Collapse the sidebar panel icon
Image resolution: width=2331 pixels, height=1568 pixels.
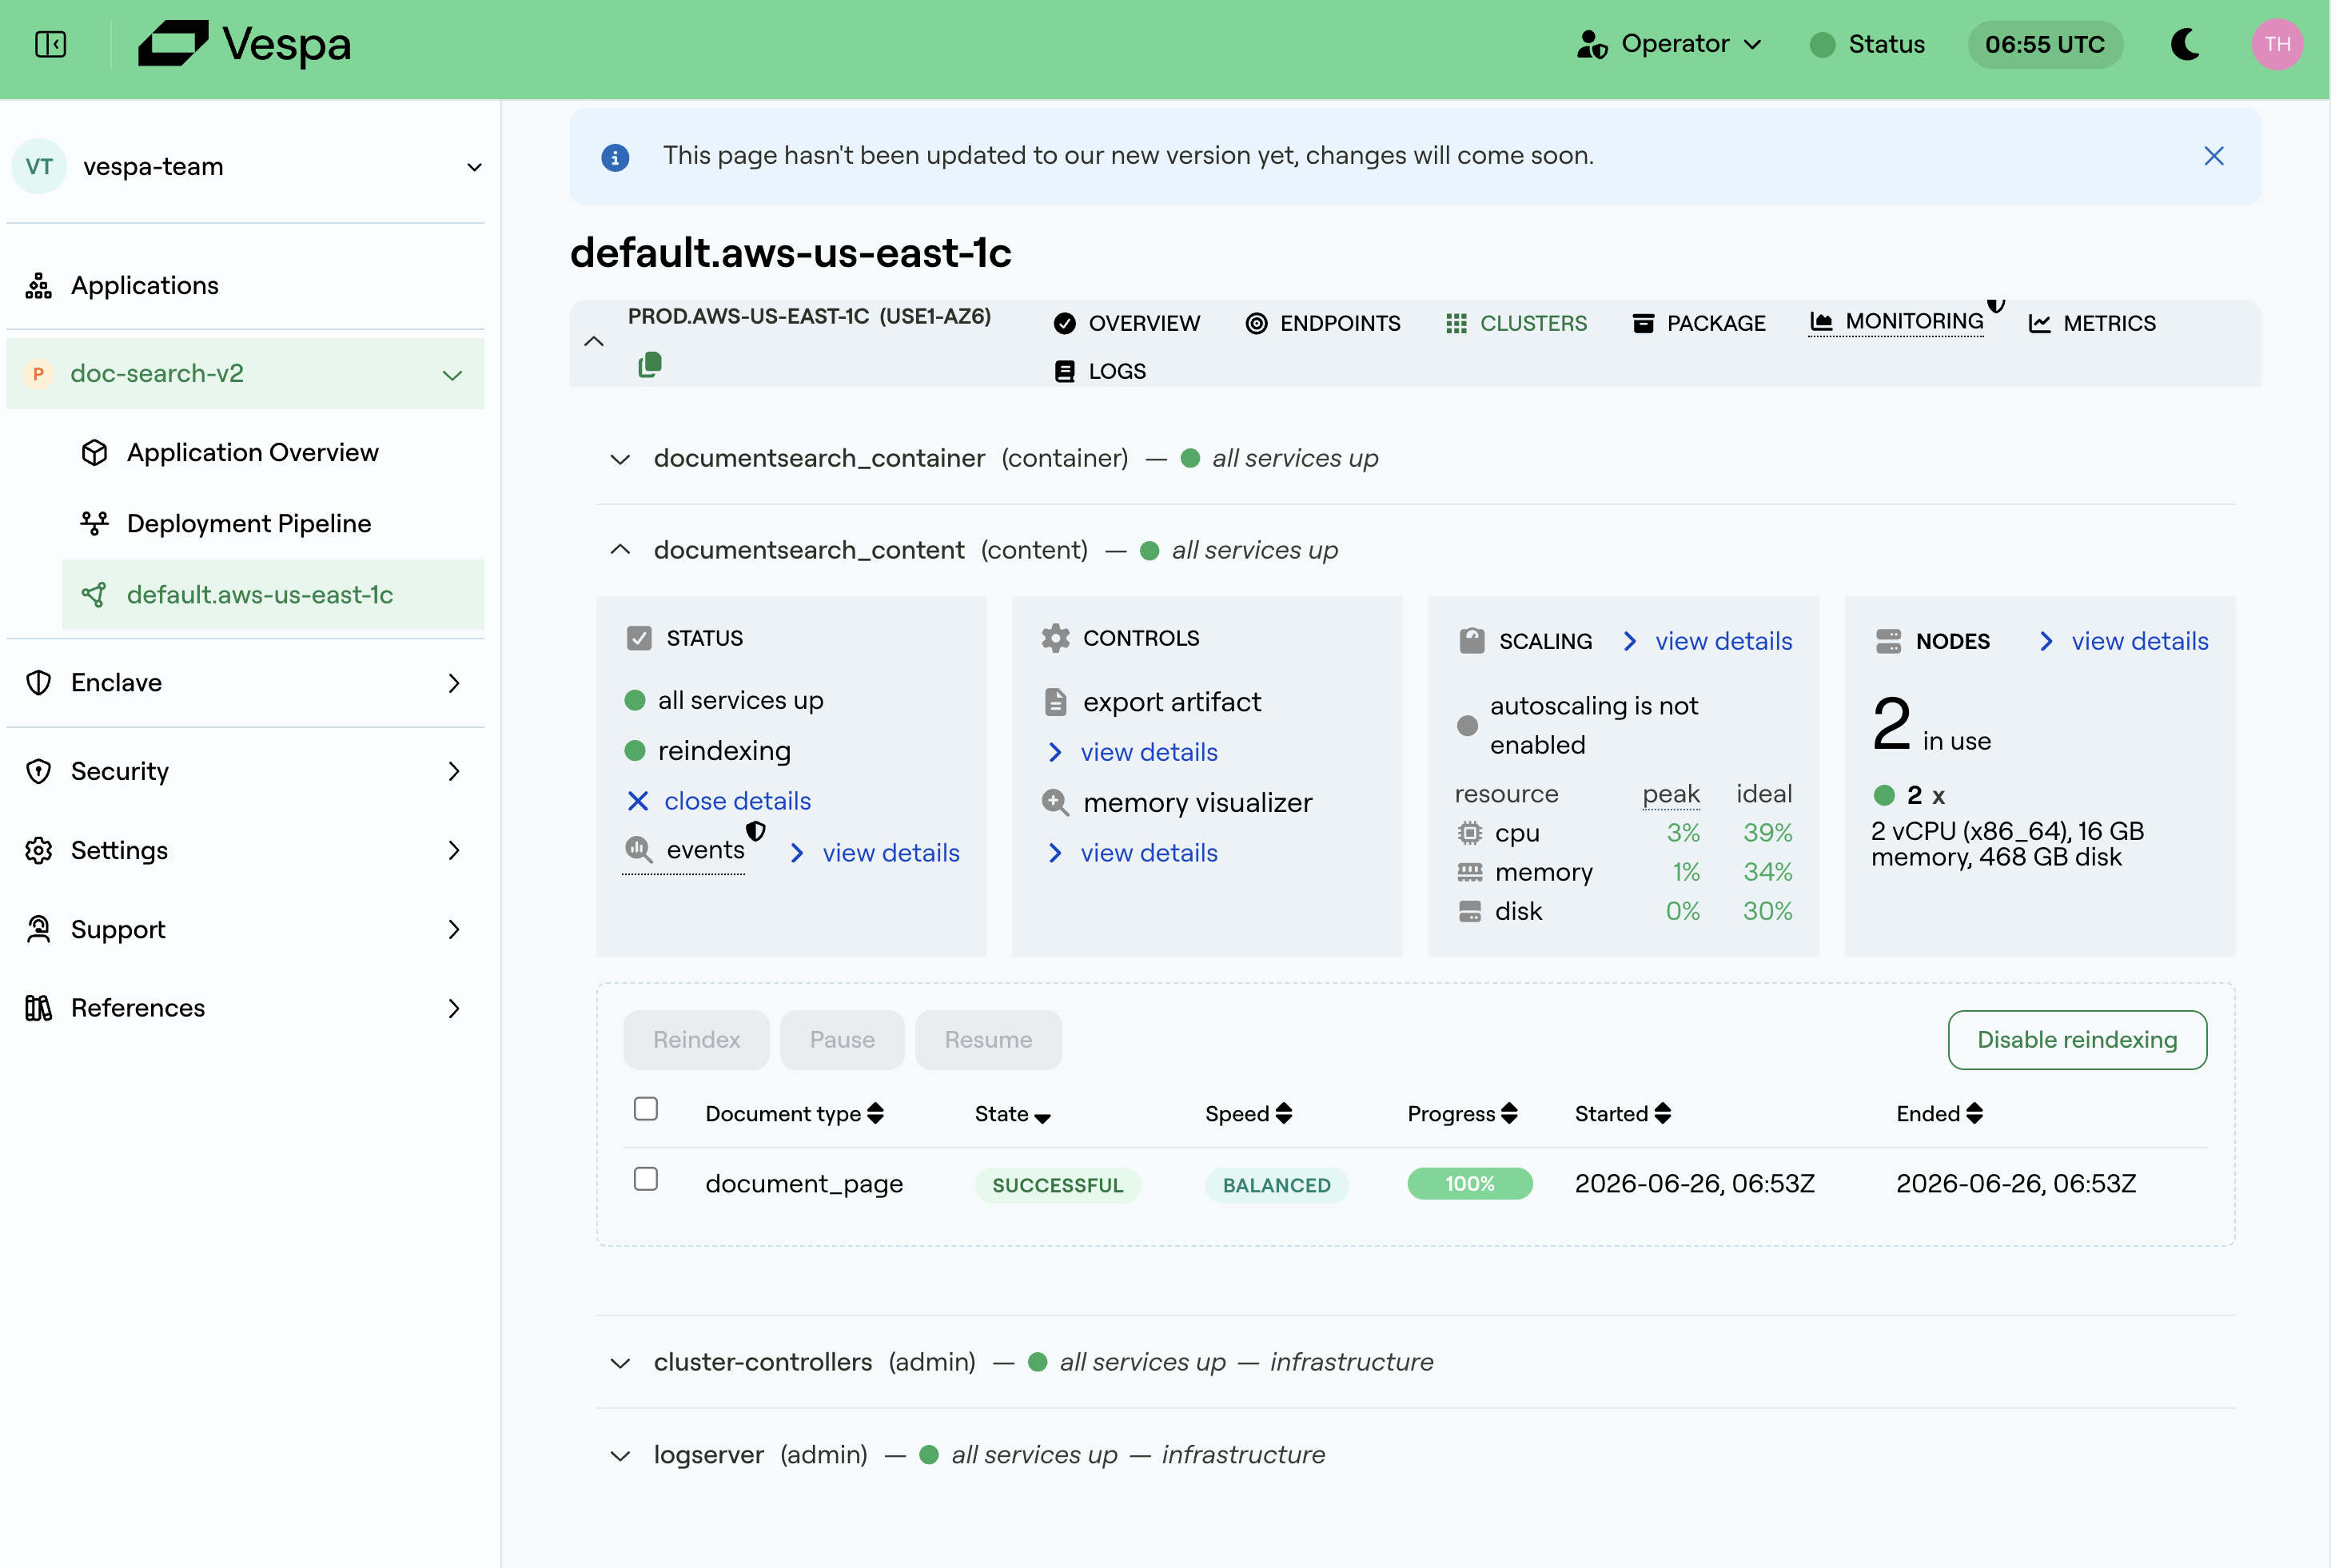pyautogui.click(x=50, y=44)
